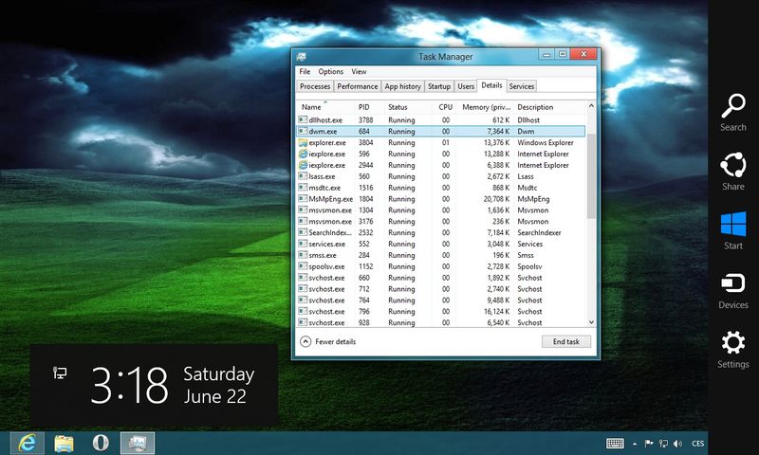Image resolution: width=759 pixels, height=455 pixels.
Task: Click the process list scrollbar thumb
Action: pyautogui.click(x=591, y=176)
